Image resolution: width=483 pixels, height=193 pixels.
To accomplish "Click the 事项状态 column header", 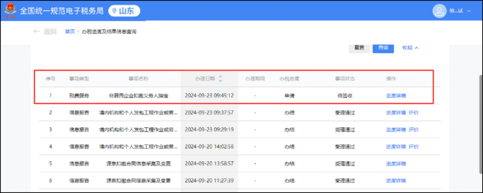I will pyautogui.click(x=345, y=79).
